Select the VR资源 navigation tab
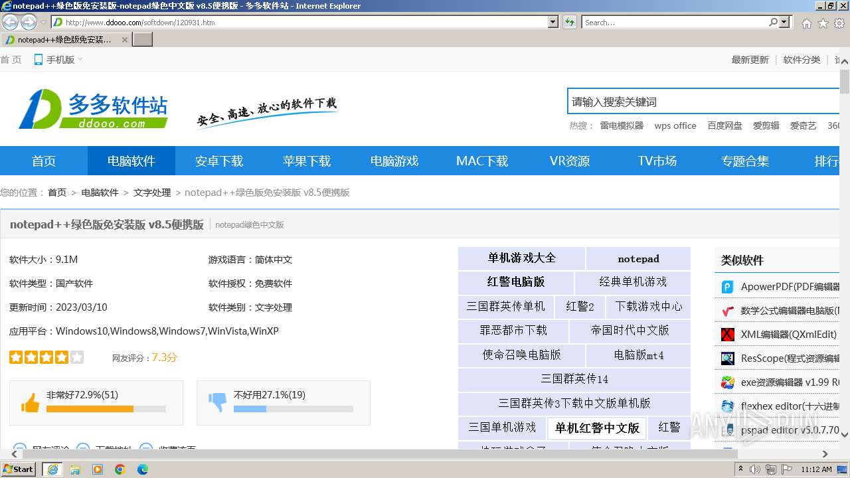The width and height of the screenshot is (850, 478). click(570, 161)
